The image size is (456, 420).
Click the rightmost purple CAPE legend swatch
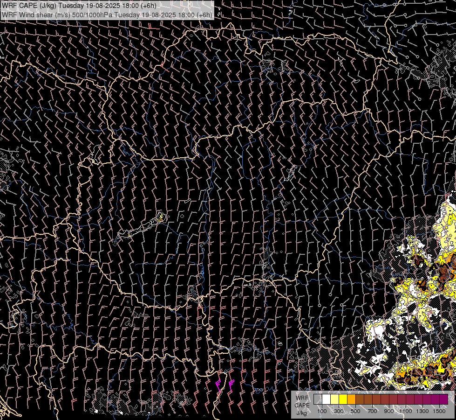(444, 399)
